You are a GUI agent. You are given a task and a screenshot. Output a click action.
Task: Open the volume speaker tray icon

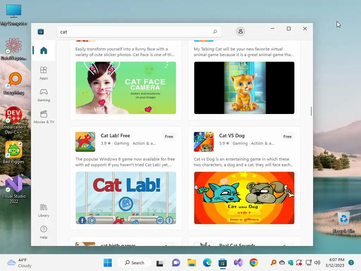[317, 263]
